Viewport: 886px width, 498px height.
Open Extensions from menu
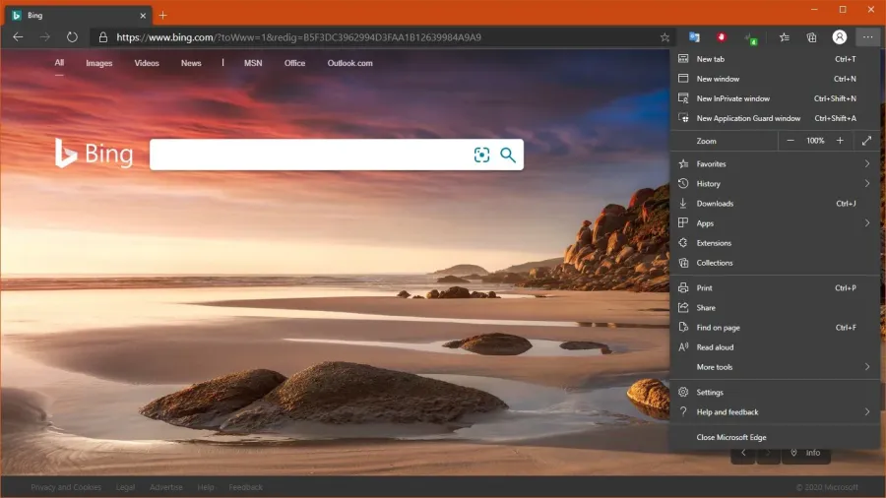pyautogui.click(x=776, y=243)
